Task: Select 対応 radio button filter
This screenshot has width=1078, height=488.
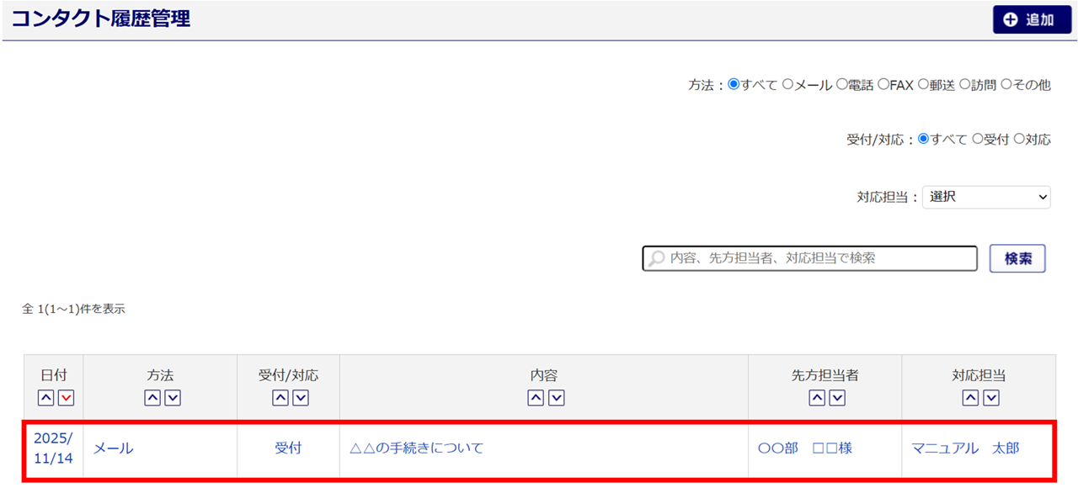Action: click(1019, 139)
